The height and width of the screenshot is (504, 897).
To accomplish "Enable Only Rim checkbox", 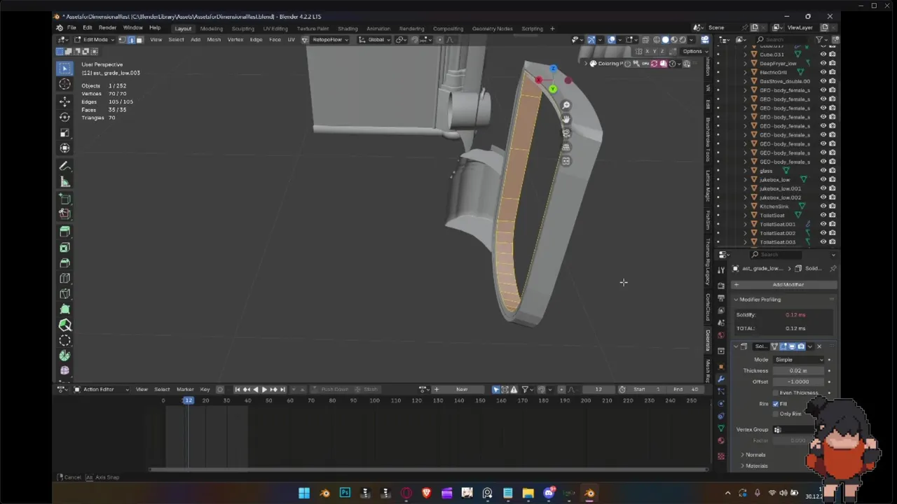I will point(776,414).
